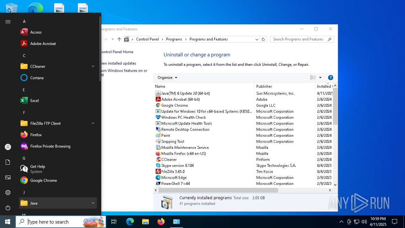Select Remote Desktop Connection row
The height and width of the screenshot is (228, 405).
tap(185, 130)
